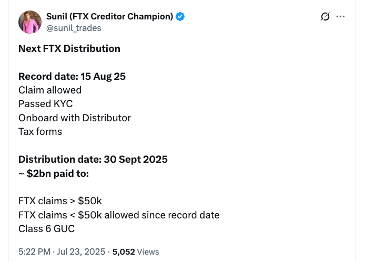Click the "Onboard with Distributor" line
This screenshot has width=365, height=262.
tap(75, 118)
